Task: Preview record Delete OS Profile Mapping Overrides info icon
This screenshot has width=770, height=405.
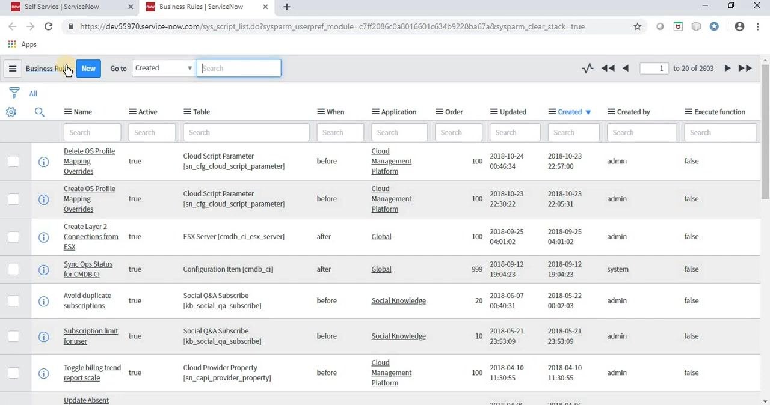Action: 43,162
